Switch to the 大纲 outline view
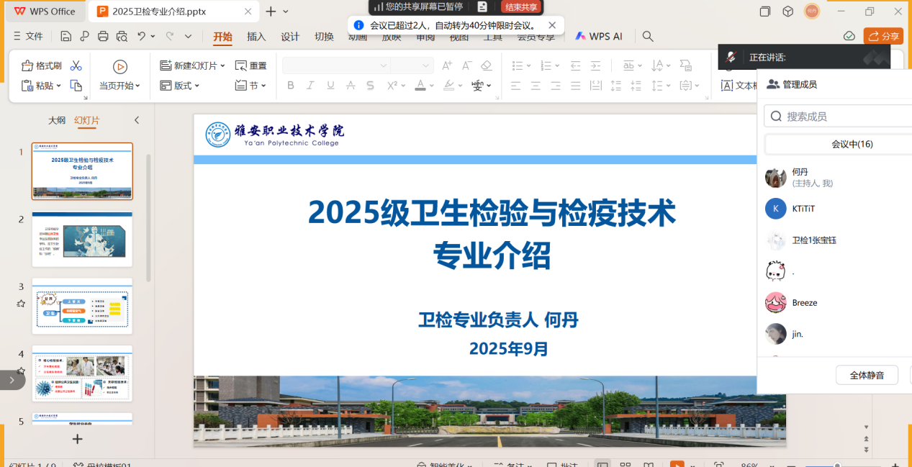Viewport: 912px width, 467px height. coord(57,120)
